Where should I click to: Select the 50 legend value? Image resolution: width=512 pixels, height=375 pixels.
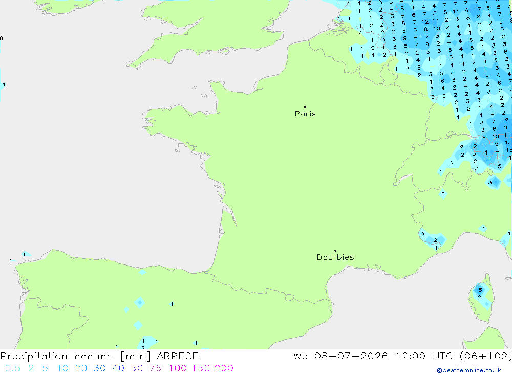(x=137, y=368)
